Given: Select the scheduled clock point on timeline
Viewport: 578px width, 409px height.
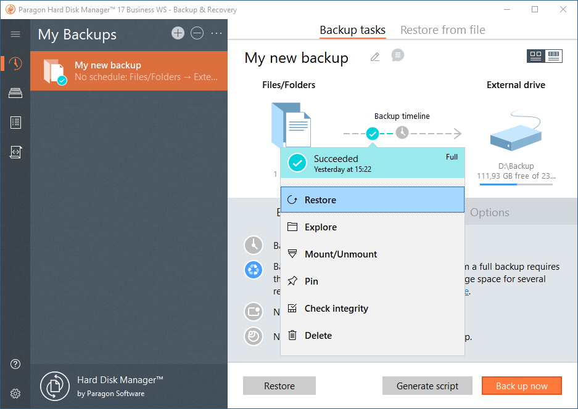Looking at the screenshot, I should pyautogui.click(x=402, y=132).
